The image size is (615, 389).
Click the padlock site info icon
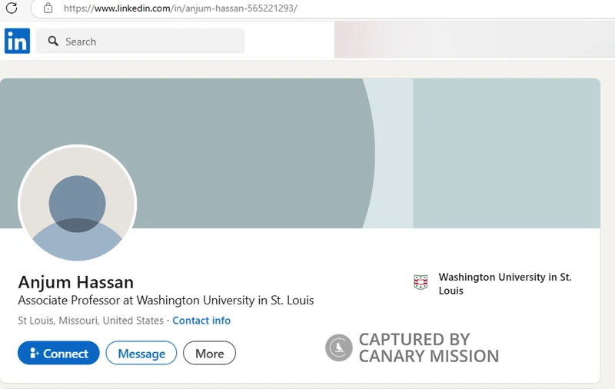tap(48, 8)
